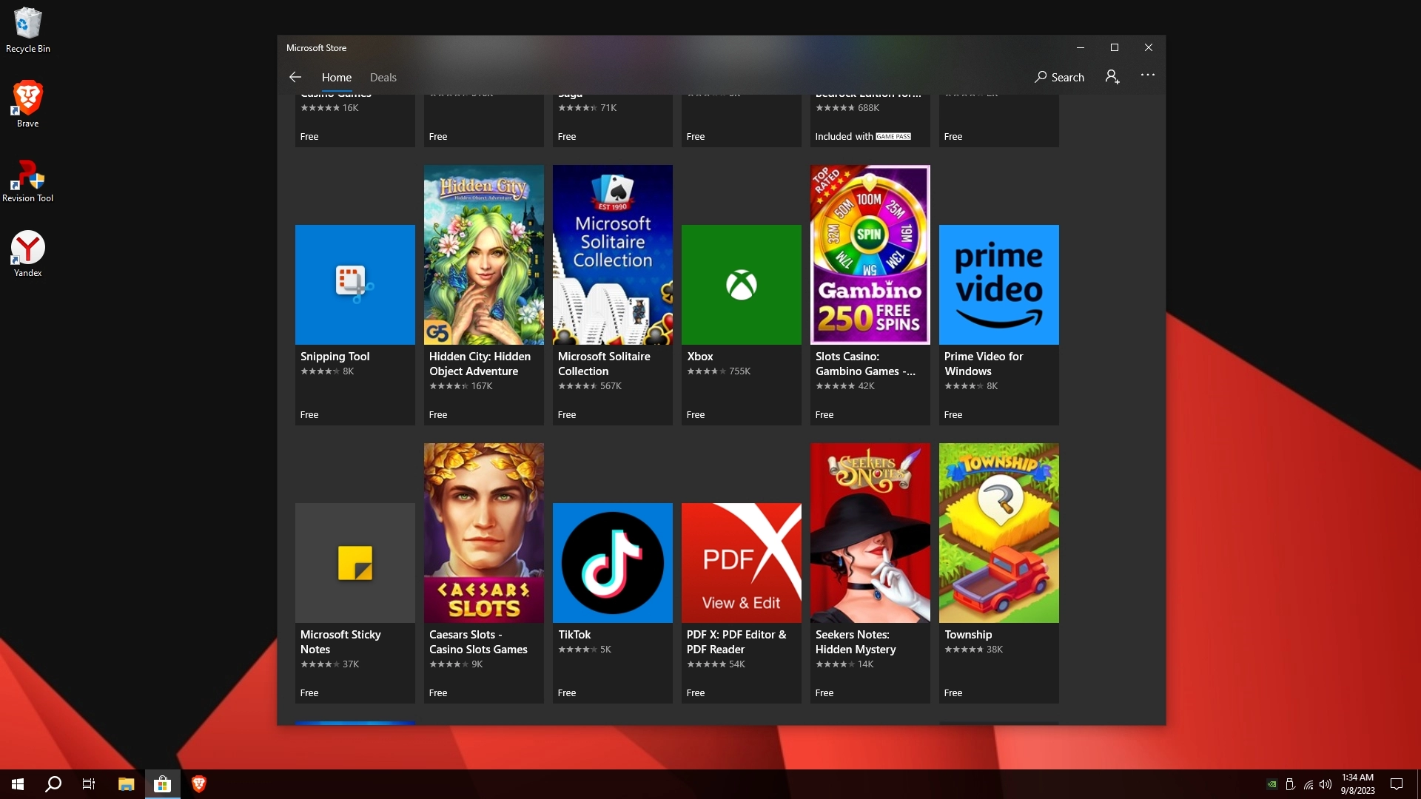The width and height of the screenshot is (1421, 799).
Task: Select the Prime Video for Windows tile
Action: (998, 285)
